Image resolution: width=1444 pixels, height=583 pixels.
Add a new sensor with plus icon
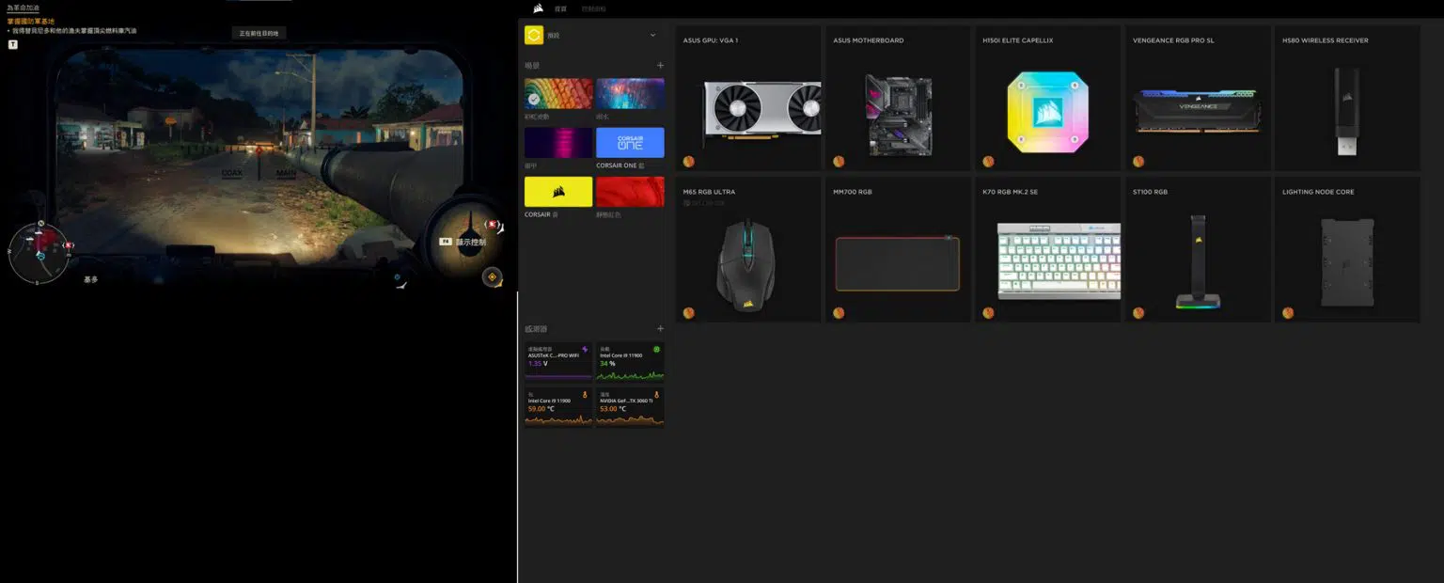[660, 329]
